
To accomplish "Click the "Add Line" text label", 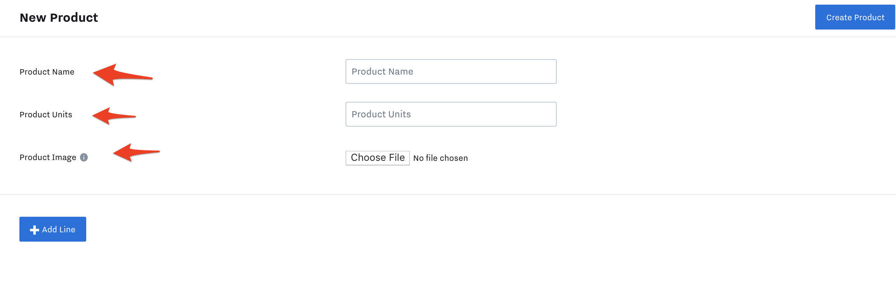I will coord(59,230).
